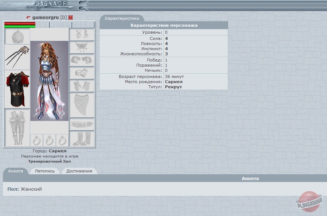This screenshot has width=327, height=216.
Task: Select the Анкета tab
Action: point(15,171)
